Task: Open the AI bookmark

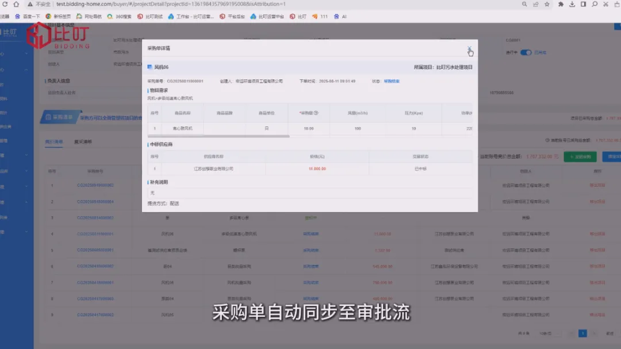Action: click(340, 17)
